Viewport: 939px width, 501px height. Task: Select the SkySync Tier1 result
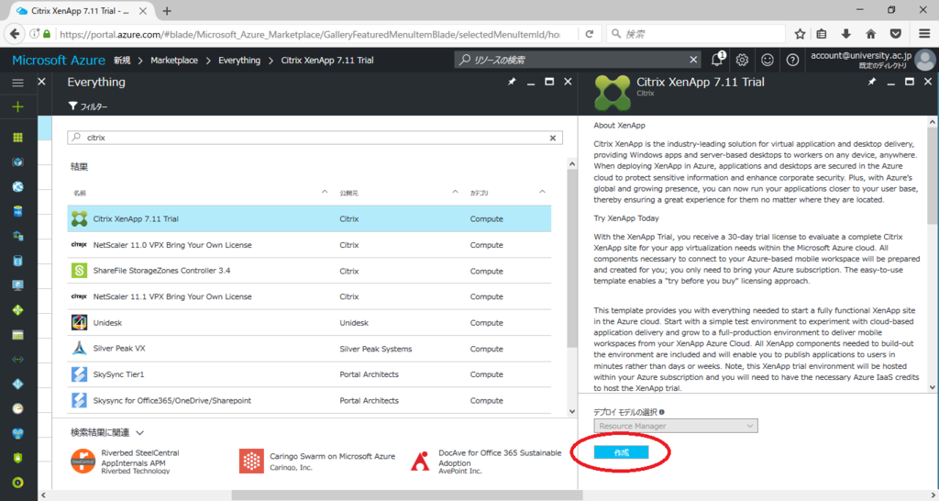pyautogui.click(x=309, y=374)
